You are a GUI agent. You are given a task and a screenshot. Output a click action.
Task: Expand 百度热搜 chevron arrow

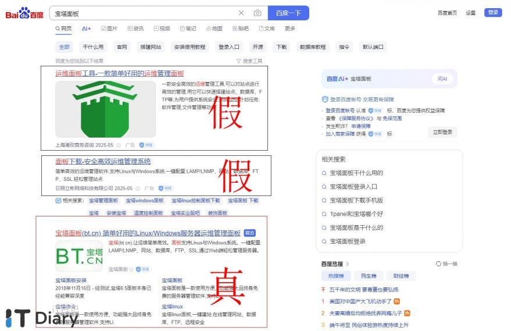pyautogui.click(x=348, y=264)
